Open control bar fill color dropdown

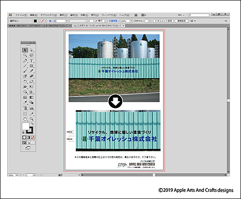[x=38, y=21]
